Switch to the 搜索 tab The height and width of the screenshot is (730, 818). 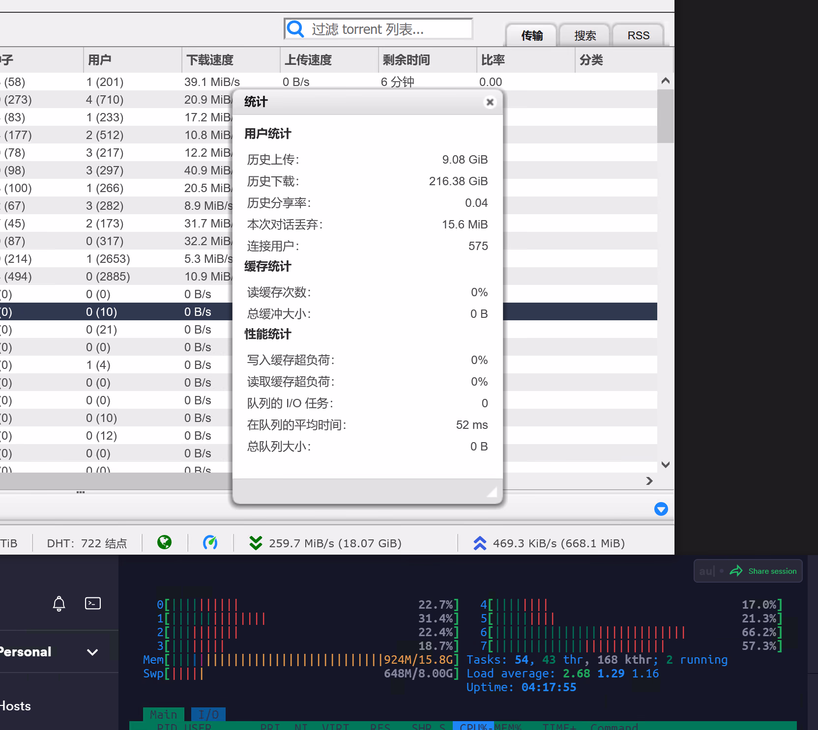[585, 35]
